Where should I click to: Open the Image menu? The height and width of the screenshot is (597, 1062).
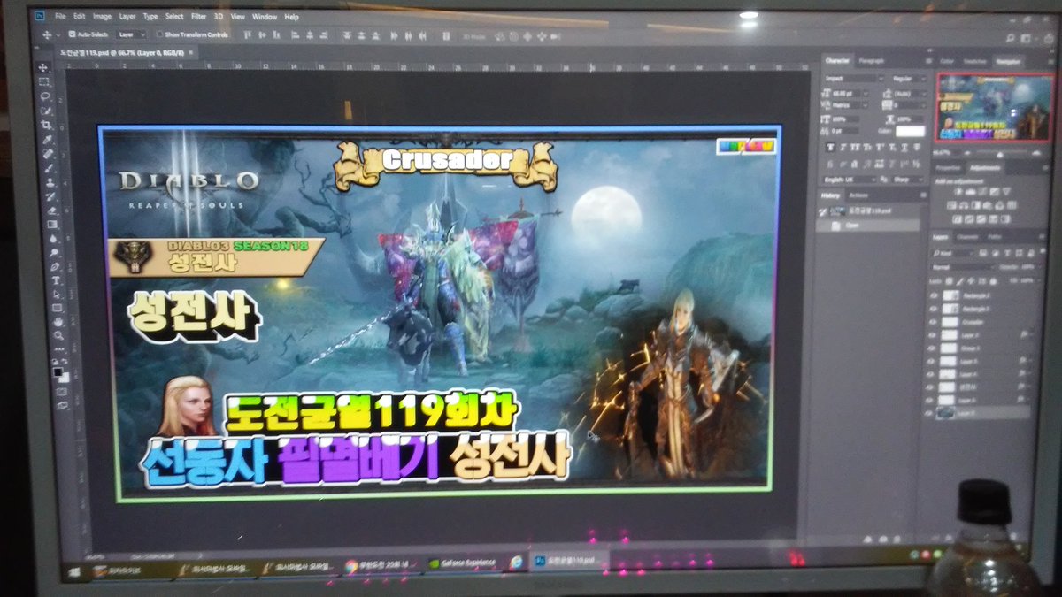pyautogui.click(x=103, y=17)
